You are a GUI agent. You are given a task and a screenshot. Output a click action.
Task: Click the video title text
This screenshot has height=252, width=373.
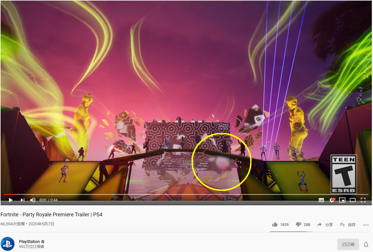click(51, 215)
